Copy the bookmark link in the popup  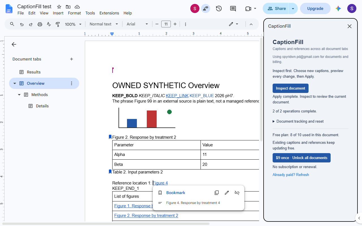pyautogui.click(x=217, y=193)
